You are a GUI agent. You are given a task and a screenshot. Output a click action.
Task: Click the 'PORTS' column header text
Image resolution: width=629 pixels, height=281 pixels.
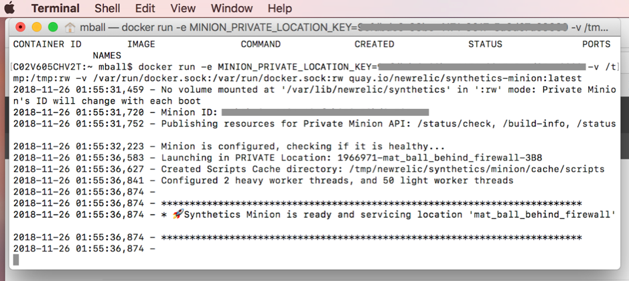596,44
